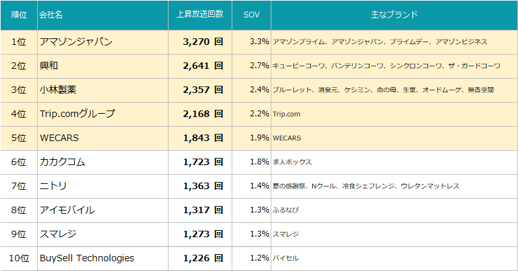Image resolution: width=518 pixels, height=271 pixels.
Task: Select the 興和 company name cell
Action: coord(50,66)
